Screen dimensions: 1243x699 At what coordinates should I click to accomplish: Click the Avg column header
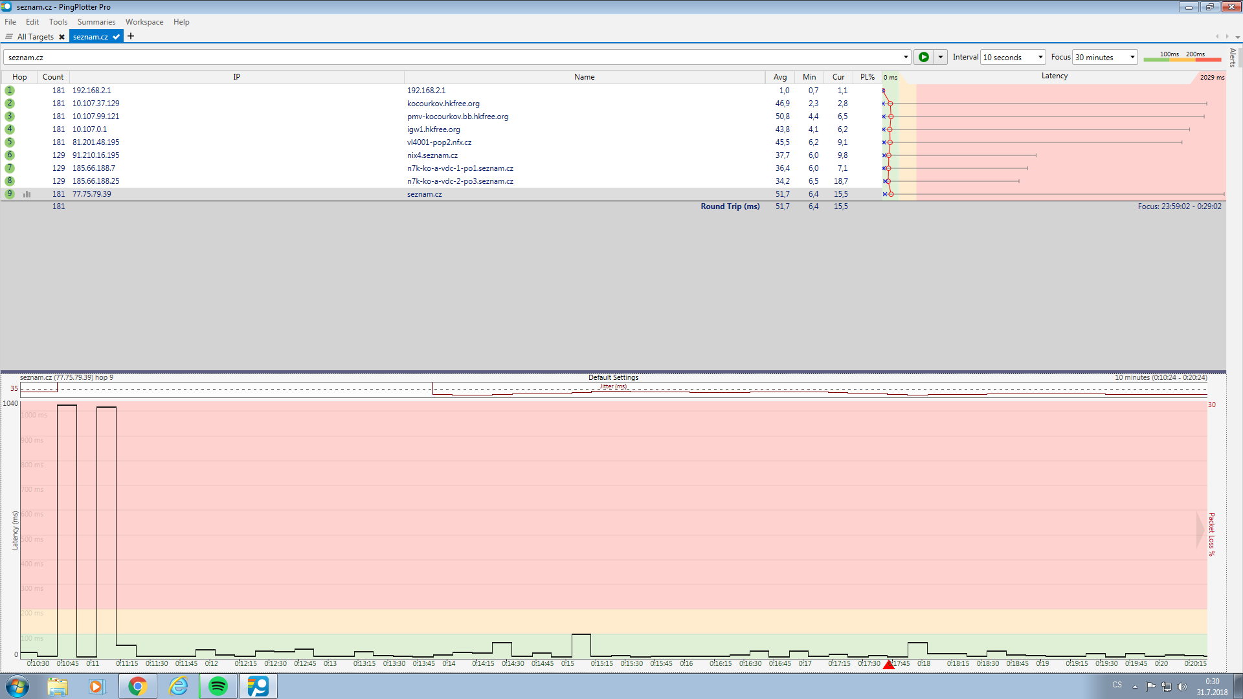(x=780, y=77)
